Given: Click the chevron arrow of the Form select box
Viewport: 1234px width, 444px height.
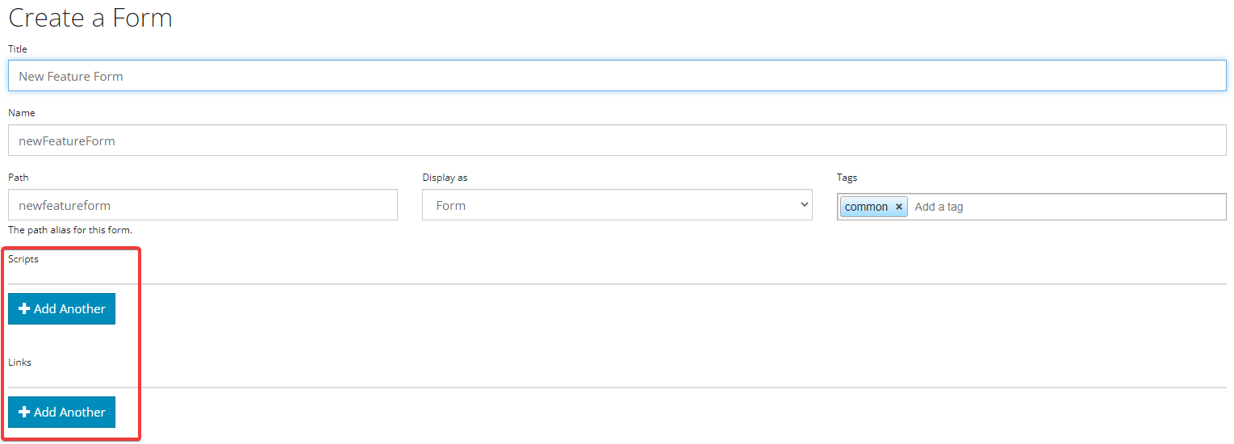Looking at the screenshot, I should coord(804,205).
